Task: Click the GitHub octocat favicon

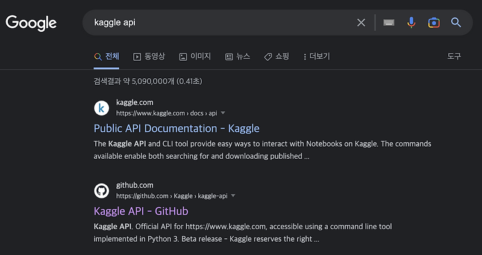Action: click(x=101, y=191)
